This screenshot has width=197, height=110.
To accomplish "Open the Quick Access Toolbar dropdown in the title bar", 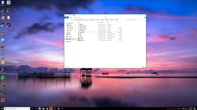I will 71,16.
